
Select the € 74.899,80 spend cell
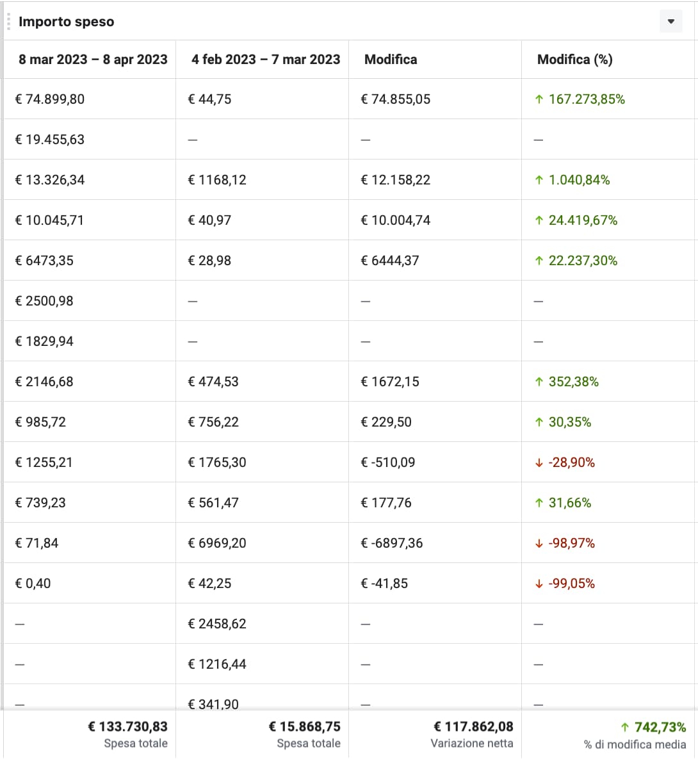click(x=50, y=99)
